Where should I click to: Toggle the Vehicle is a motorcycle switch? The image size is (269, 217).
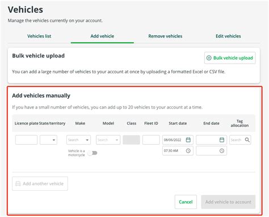pos(93,153)
